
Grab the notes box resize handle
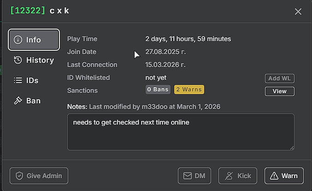pos(292,148)
